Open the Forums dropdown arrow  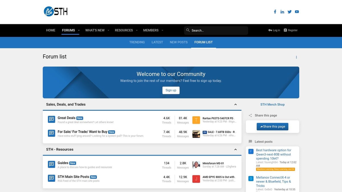tap(79, 30)
